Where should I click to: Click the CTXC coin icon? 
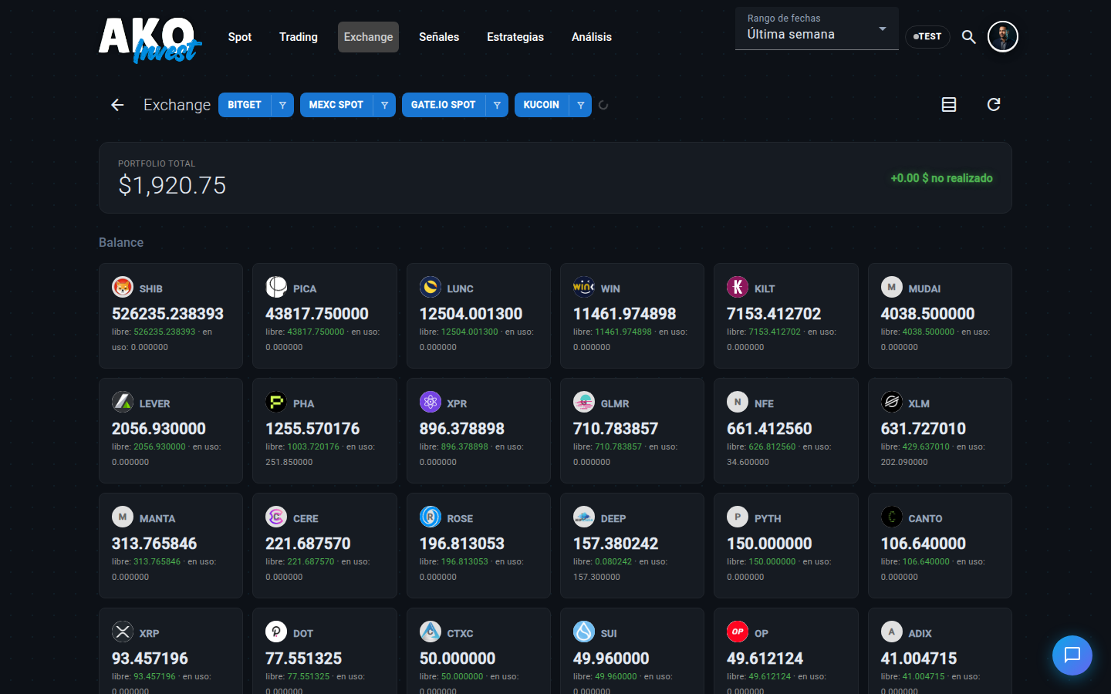431,632
